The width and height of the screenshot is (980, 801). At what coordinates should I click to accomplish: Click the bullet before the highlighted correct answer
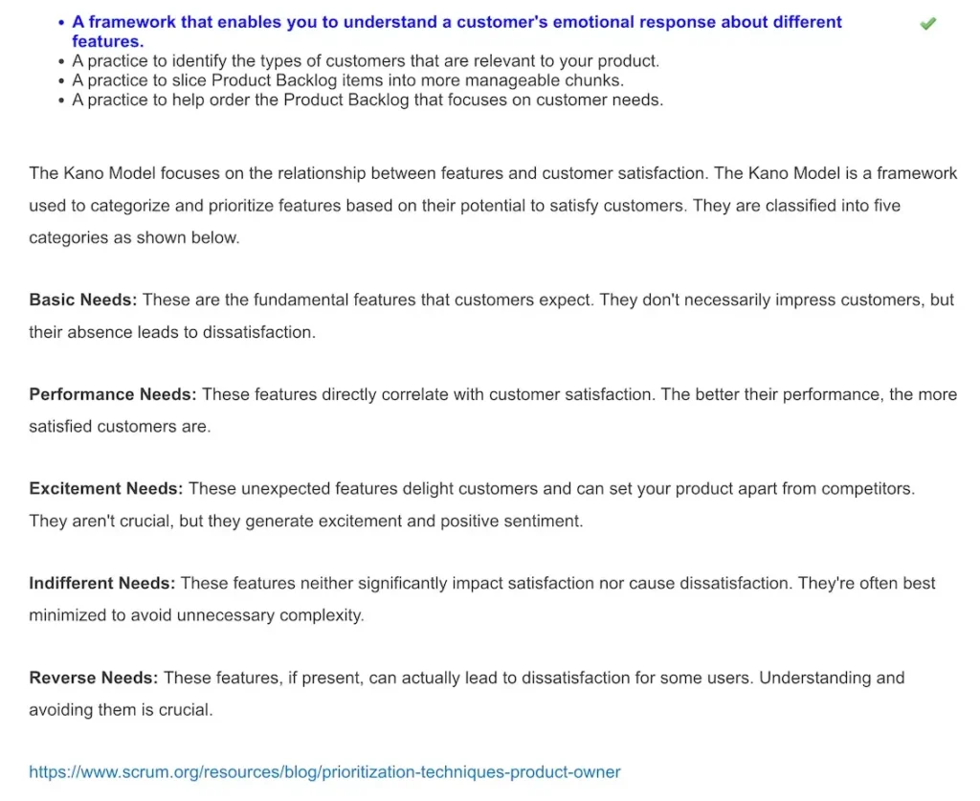[61, 22]
